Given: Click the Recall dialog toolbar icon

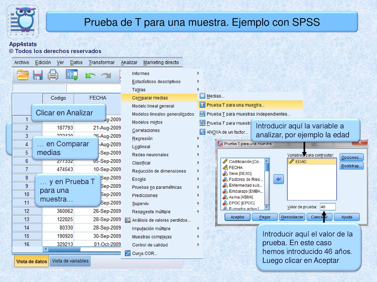Looking at the screenshot, I should pyautogui.click(x=72, y=75).
